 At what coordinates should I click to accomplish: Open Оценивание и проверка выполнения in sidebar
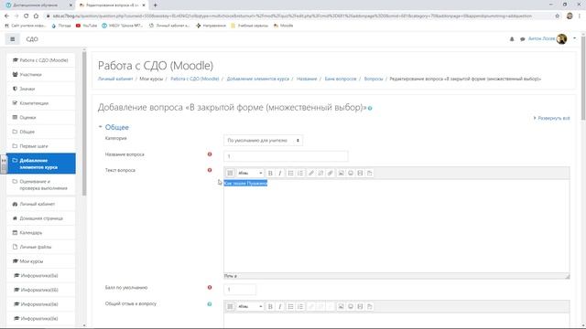[x=41, y=185]
